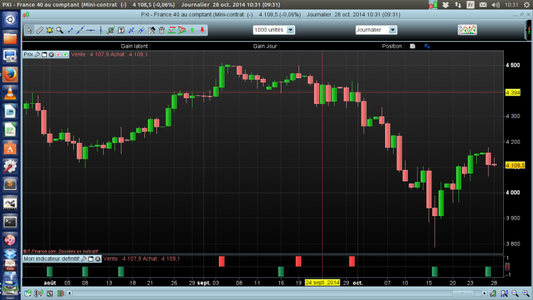Select the line segment drawing tool

click(70, 31)
